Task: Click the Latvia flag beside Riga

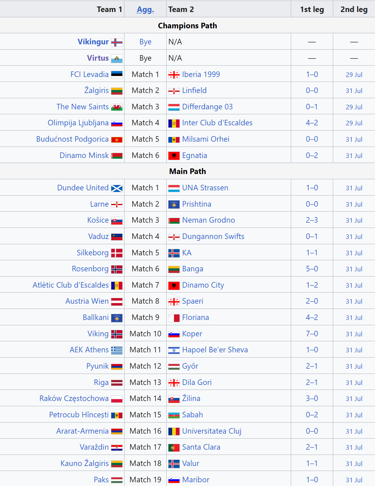Action: [117, 383]
